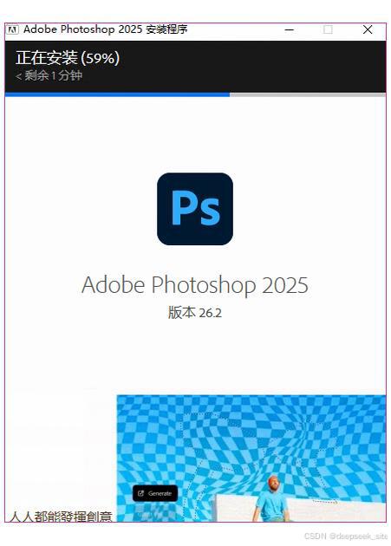Click the 正在安装 (59%) status heading
391x546 pixels.
click(x=68, y=58)
